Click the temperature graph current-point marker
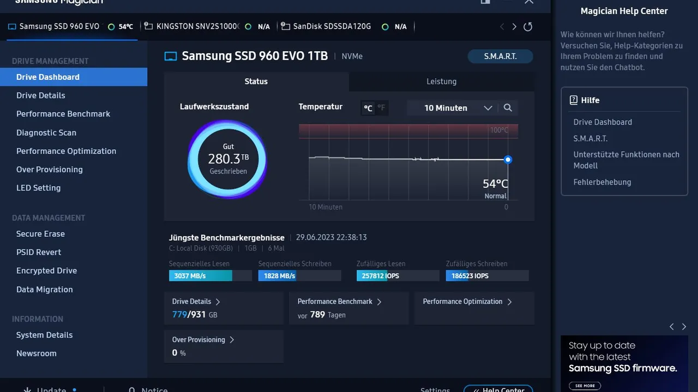Image resolution: width=698 pixels, height=392 pixels. (508, 160)
